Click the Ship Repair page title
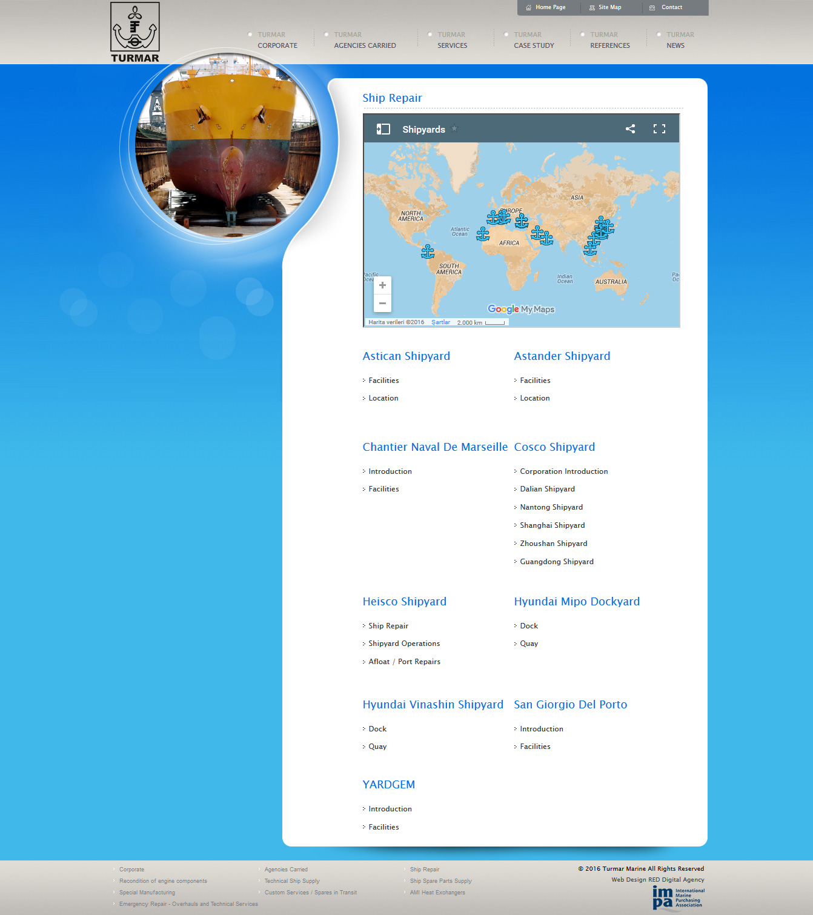The image size is (813, 915). point(392,98)
